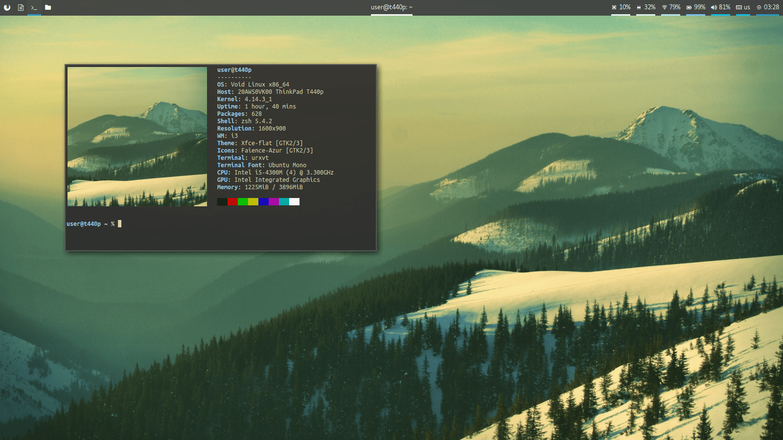
Task: Click the user@t440p header in neofetch output
Action: tap(234, 70)
